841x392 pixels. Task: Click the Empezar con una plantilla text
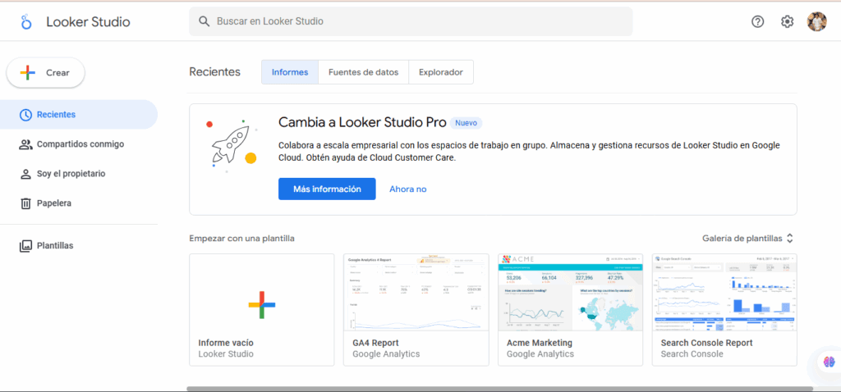[x=242, y=239]
